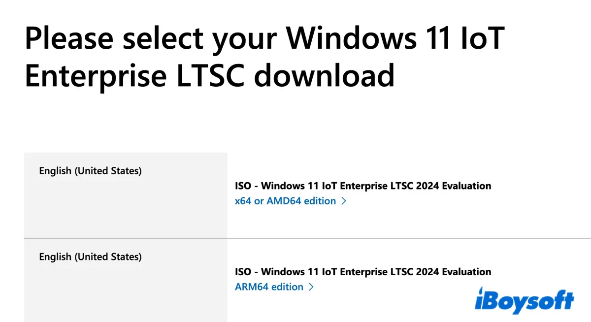Click the arrow icon after the ARM64 link
Screen dimensions: 591x322
[x=311, y=287]
